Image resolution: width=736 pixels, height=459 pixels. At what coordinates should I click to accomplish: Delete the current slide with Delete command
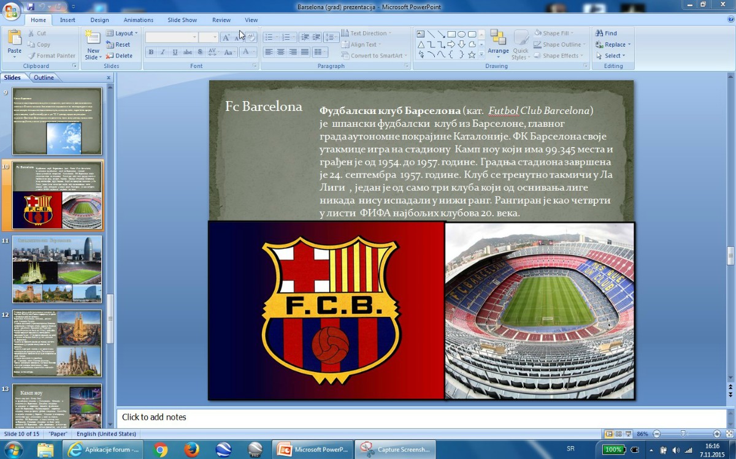[118, 56]
